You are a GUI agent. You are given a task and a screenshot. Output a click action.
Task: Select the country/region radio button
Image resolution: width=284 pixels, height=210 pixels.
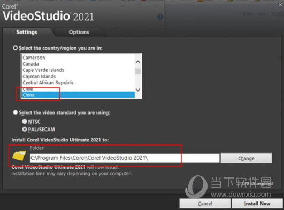tap(16, 48)
